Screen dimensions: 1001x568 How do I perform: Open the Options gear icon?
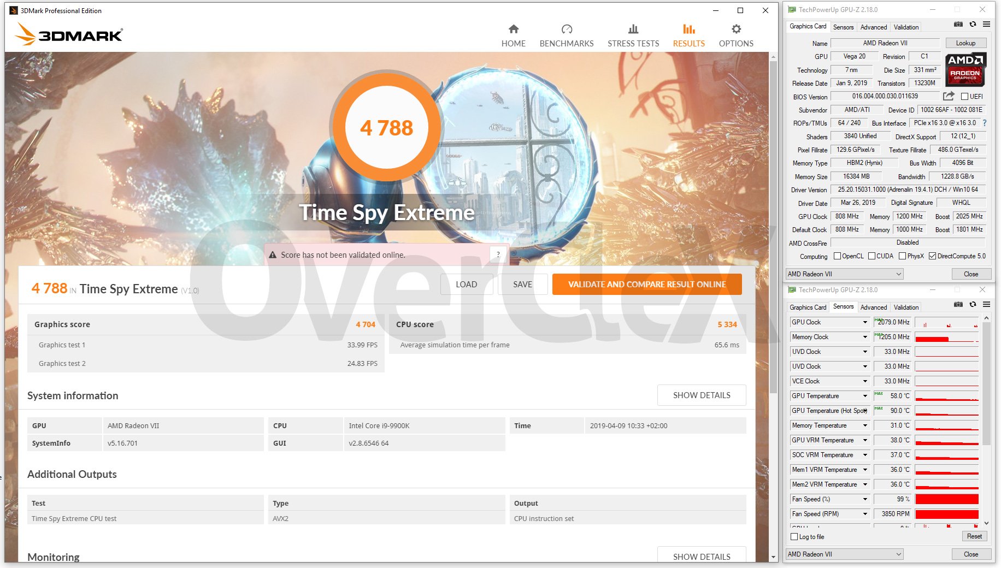pyautogui.click(x=736, y=29)
